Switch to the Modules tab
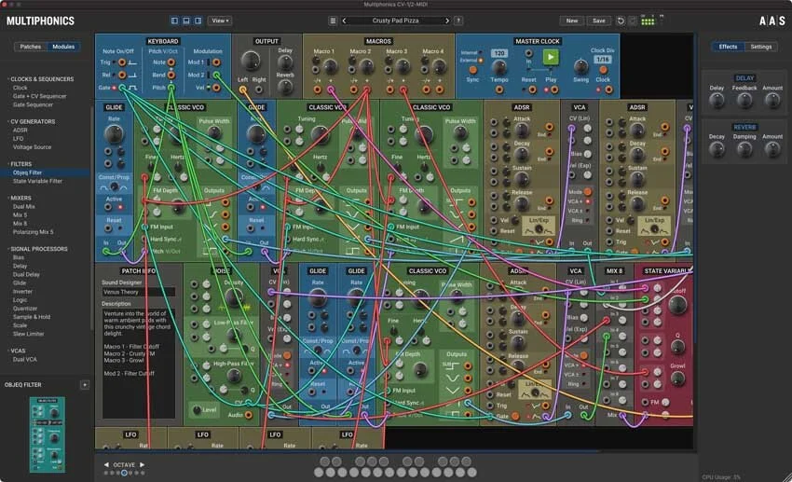The height and width of the screenshot is (482, 792). (x=63, y=47)
